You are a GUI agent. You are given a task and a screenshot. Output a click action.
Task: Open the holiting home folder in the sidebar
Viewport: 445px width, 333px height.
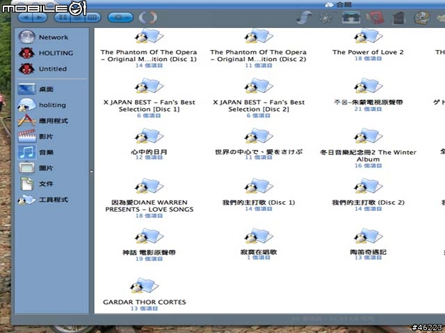point(42,105)
